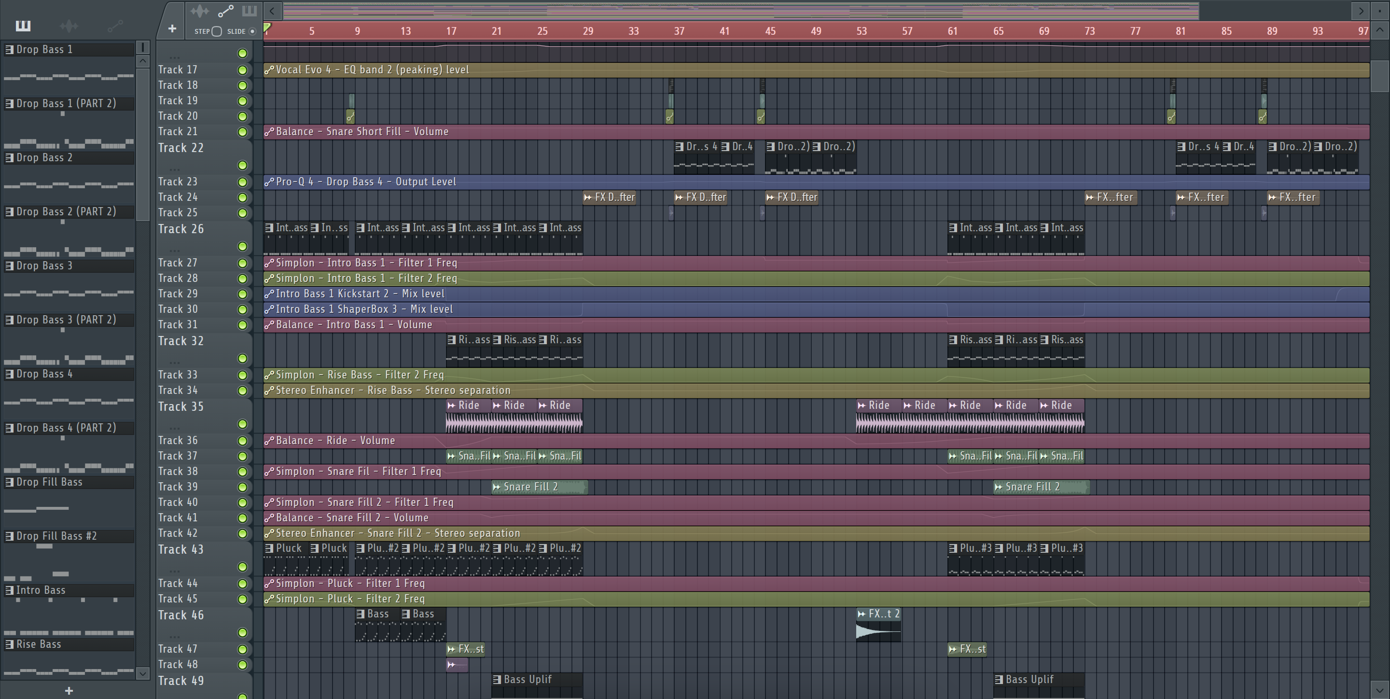Open the options dots under Track 22
This screenshot has width=1390, height=699.
coord(174,169)
